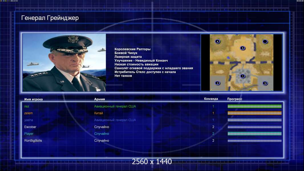Click ilez's green loading progress bar

254,106
